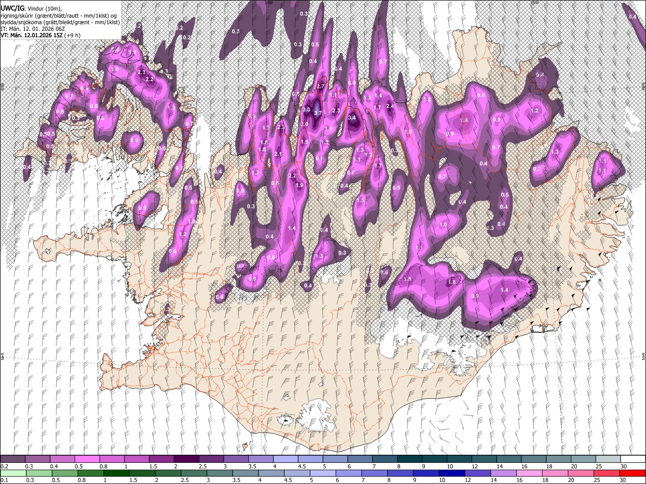
Task: Click the bright magenta 0.5–0.8 snow scale swatch
Action: (87, 459)
